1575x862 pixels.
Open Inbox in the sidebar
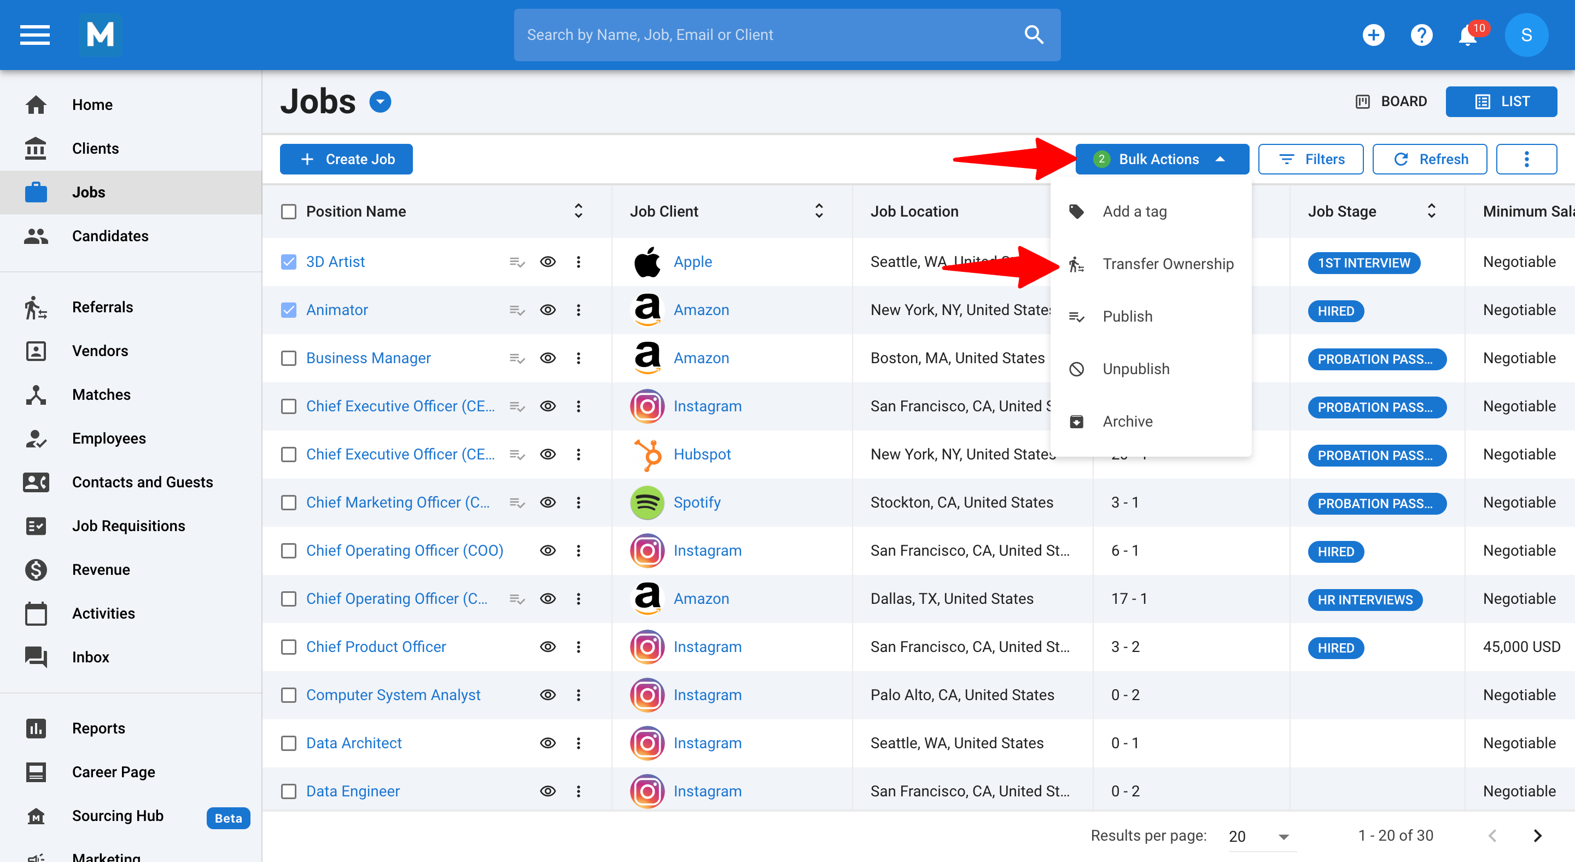click(131, 657)
